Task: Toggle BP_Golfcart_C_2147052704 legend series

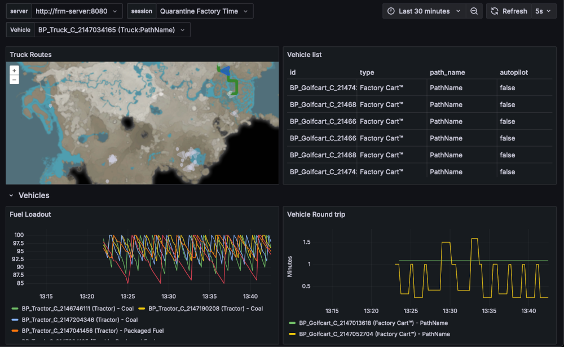Action: [374, 334]
